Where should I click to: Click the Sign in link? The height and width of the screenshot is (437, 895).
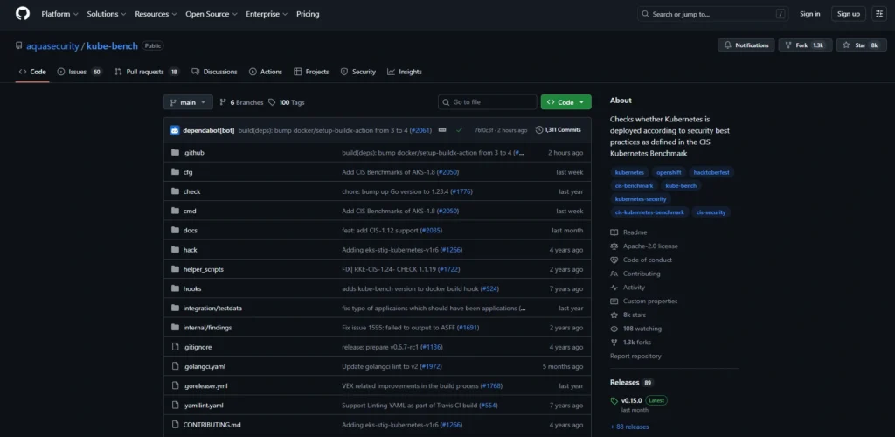point(809,14)
